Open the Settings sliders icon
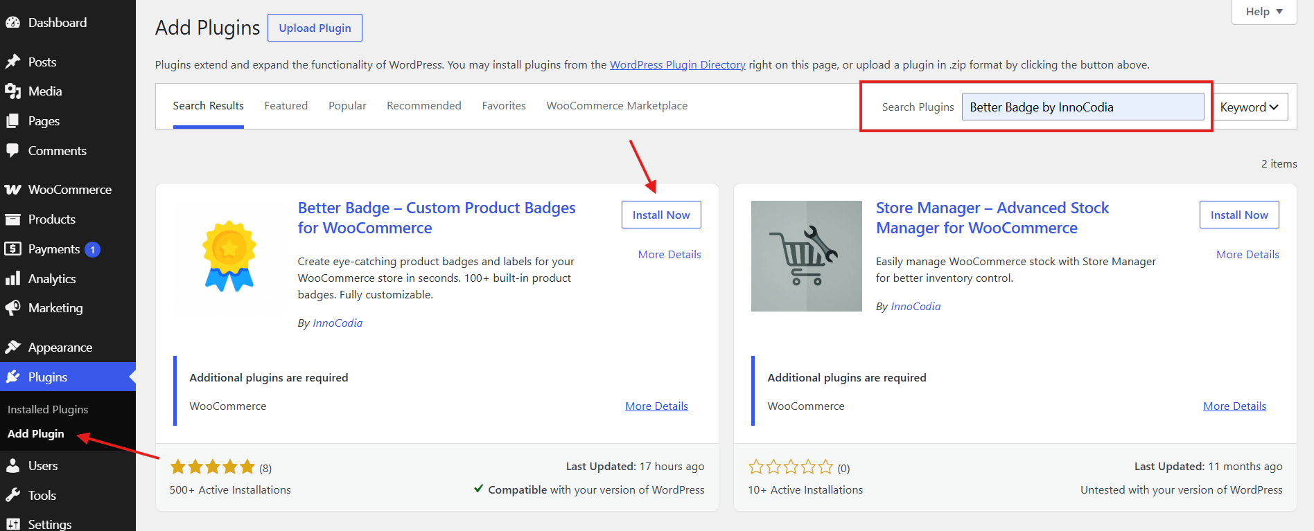 point(12,524)
